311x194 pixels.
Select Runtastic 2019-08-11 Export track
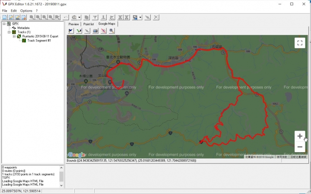pyautogui.click(x=40, y=36)
